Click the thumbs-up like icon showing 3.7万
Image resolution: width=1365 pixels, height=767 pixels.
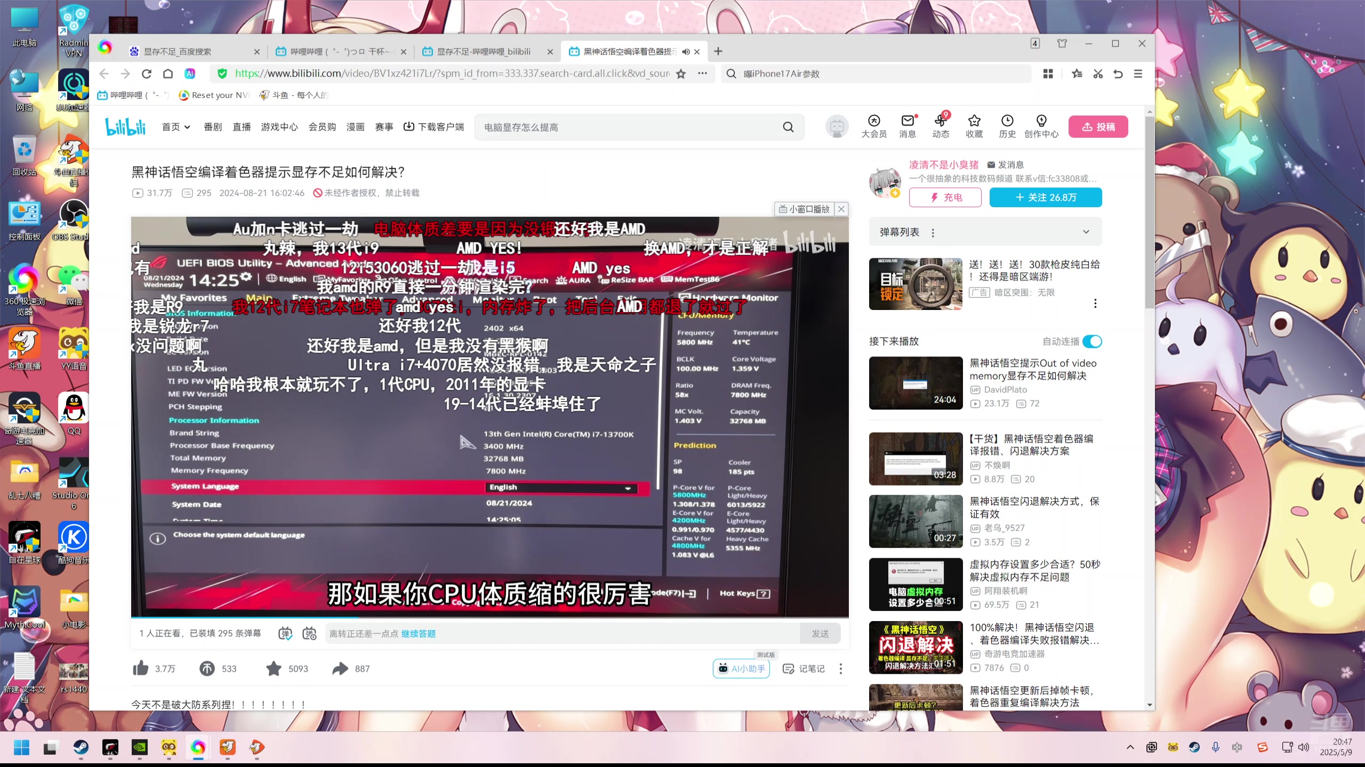pos(141,668)
